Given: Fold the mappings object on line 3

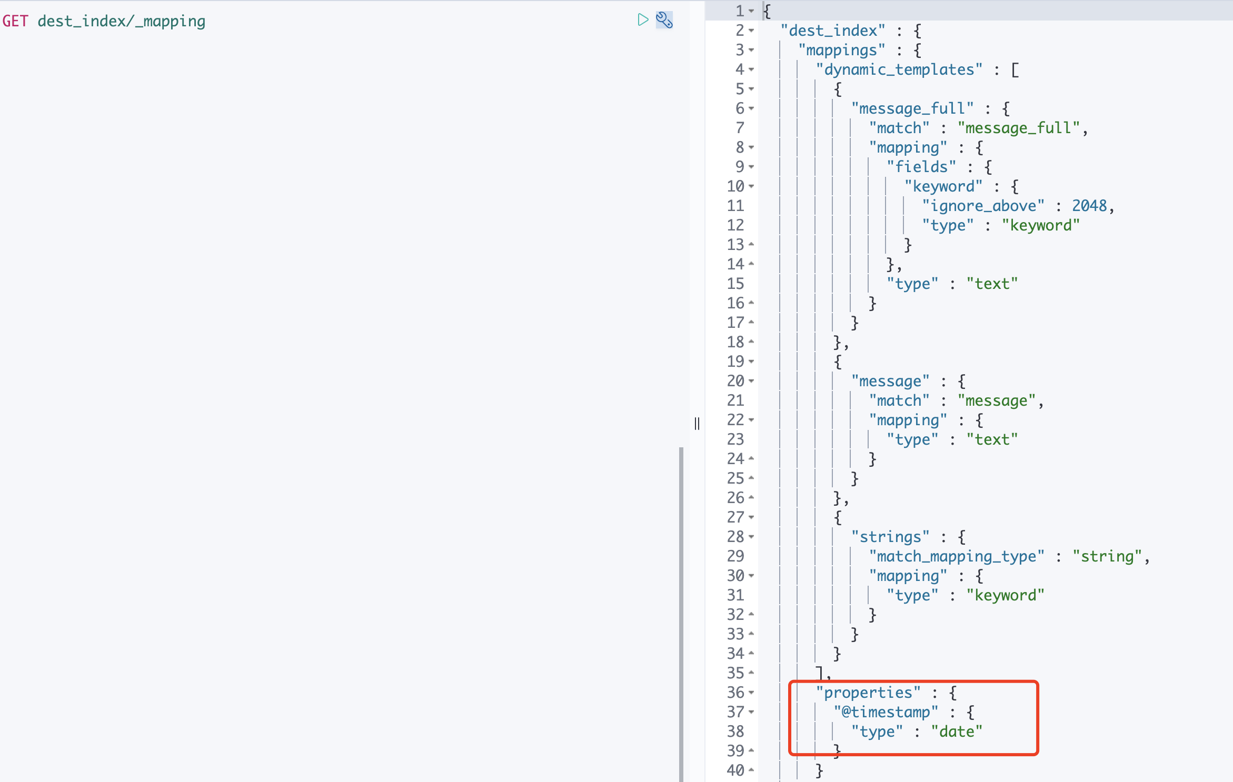Looking at the screenshot, I should pyautogui.click(x=751, y=50).
